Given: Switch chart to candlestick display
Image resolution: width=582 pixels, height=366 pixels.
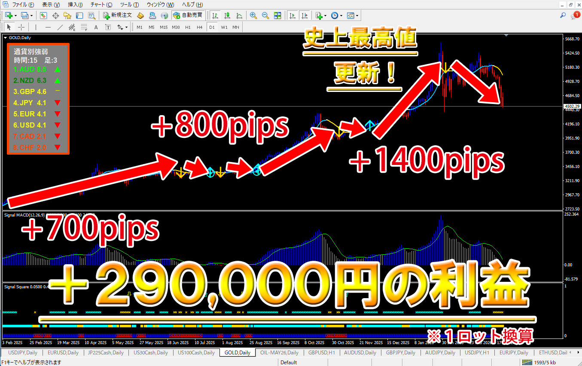Looking at the screenshot, I should 227,15.
